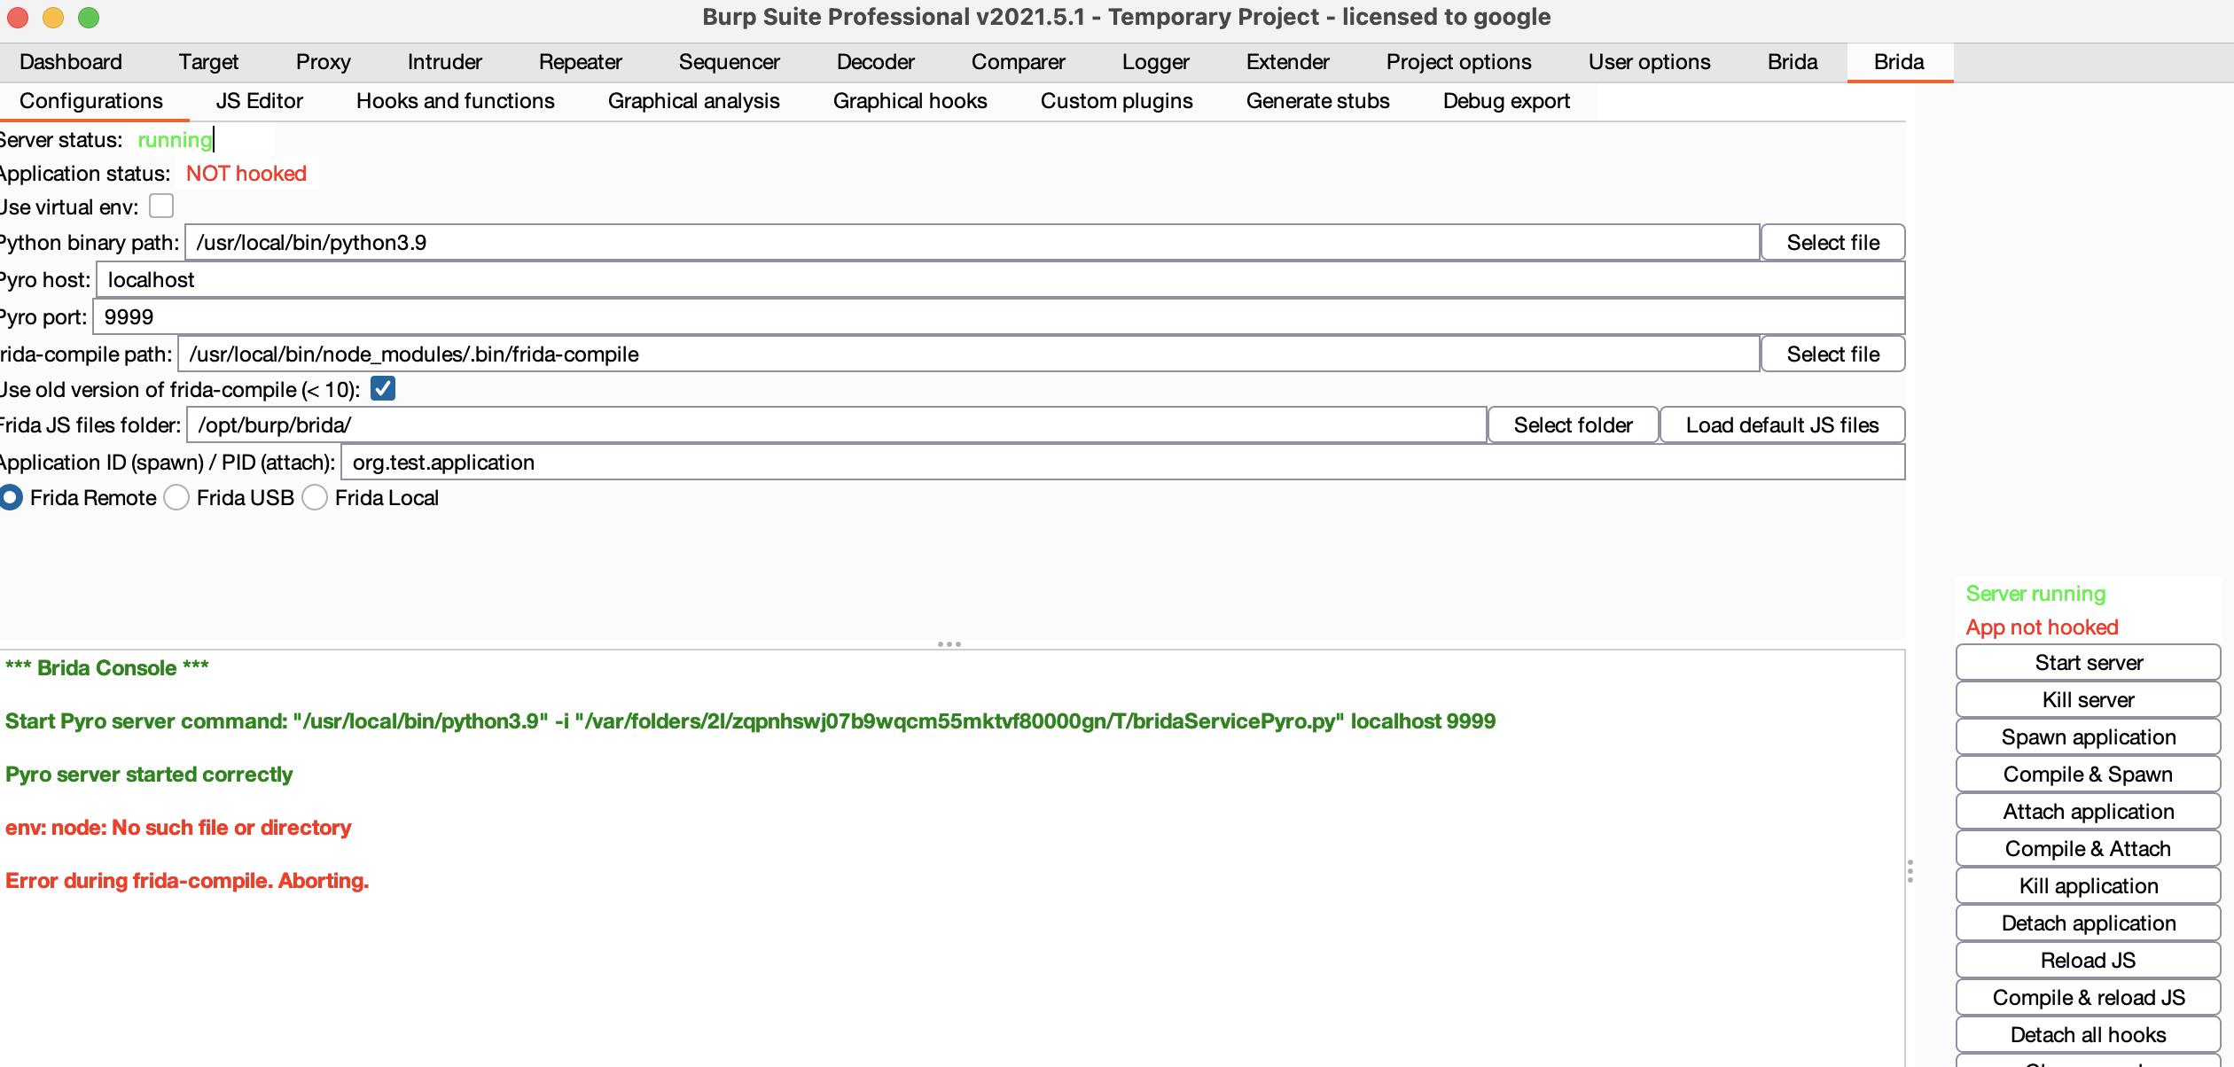Screen dimensions: 2234x1067
Task: Open Project options tab
Action: click(1458, 62)
